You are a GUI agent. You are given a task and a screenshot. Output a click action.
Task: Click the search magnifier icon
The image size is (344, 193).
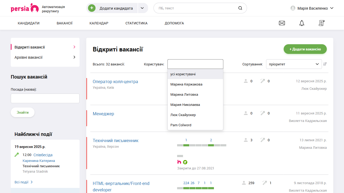[x=240, y=8]
